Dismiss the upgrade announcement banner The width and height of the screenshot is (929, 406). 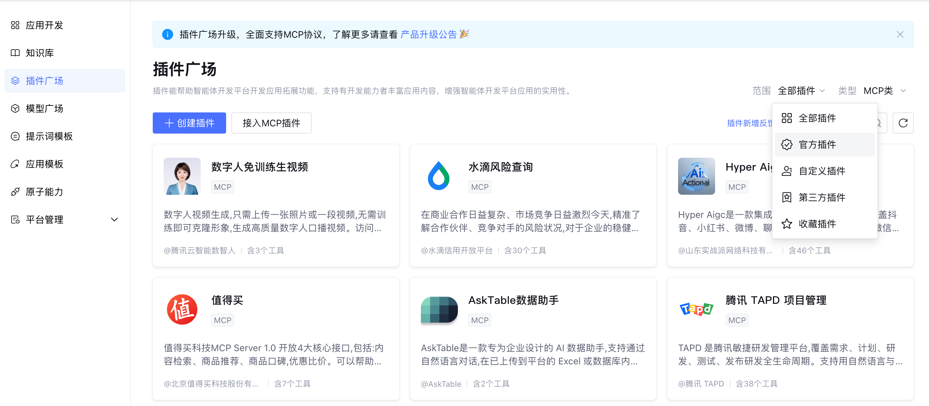(900, 34)
